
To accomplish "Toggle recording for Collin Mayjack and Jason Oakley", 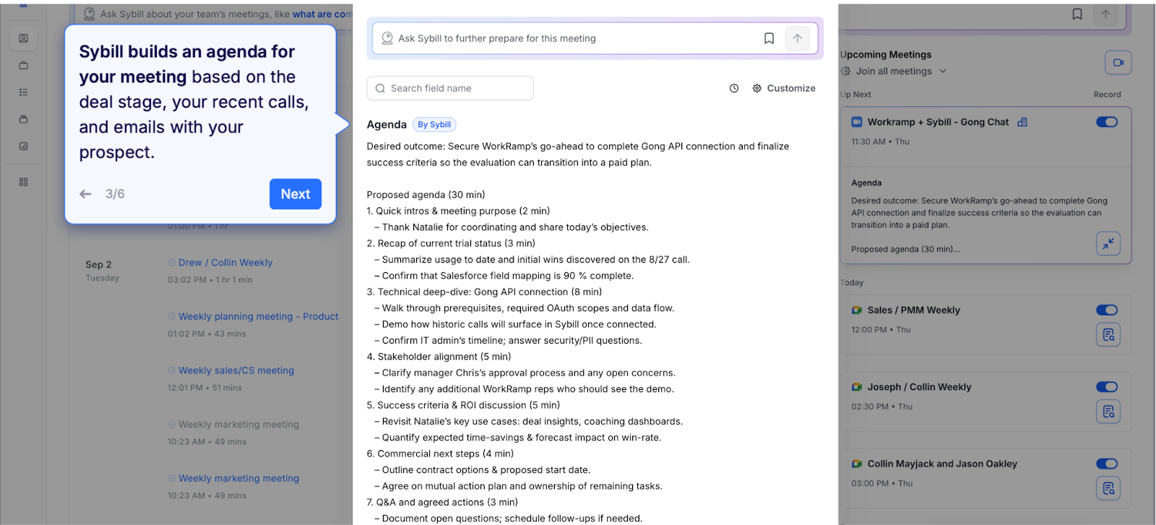I will point(1106,464).
